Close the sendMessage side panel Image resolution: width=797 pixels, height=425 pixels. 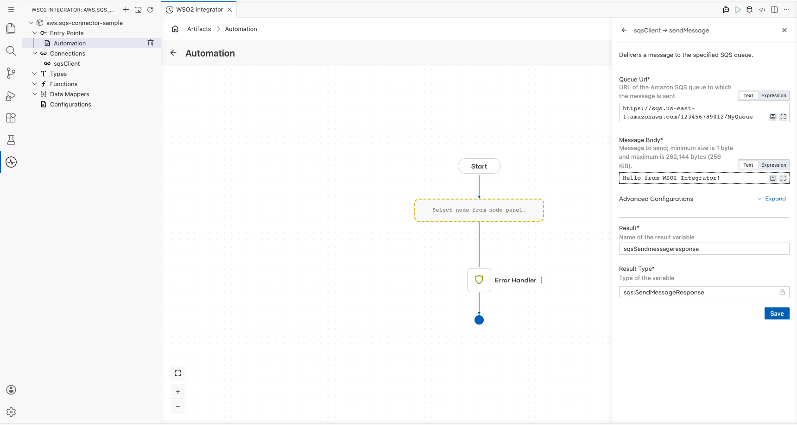tap(784, 30)
